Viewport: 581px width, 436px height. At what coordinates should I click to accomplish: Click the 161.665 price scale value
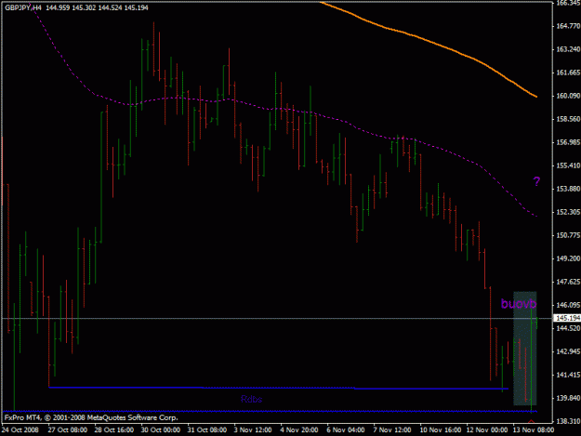pyautogui.click(x=568, y=73)
